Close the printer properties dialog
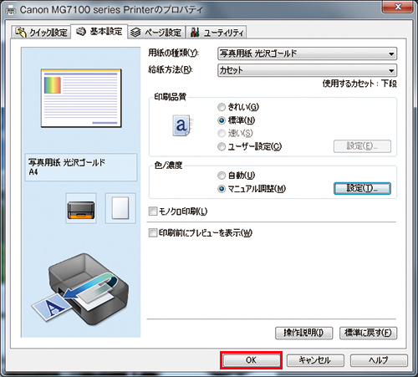Screen dimensions: 418x377 point(397,7)
